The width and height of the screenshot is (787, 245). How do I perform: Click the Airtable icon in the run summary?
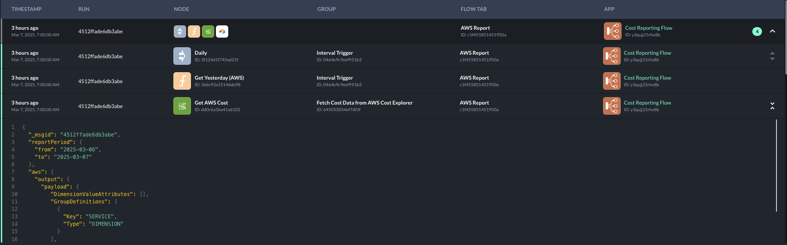(222, 31)
